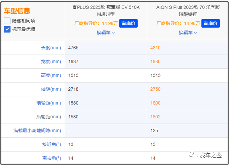Image resolution: width=229 pixels, height=165 pixels.
Task: Select the 1580 value in 前轮距 row
Action: [x=73, y=103]
